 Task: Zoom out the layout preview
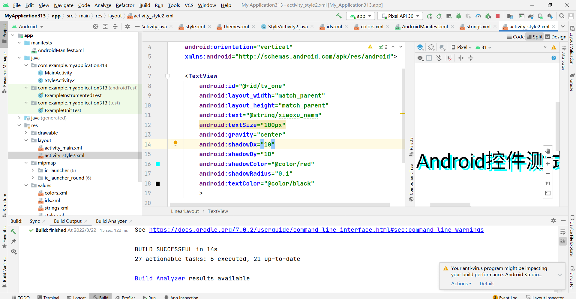[x=548, y=174]
